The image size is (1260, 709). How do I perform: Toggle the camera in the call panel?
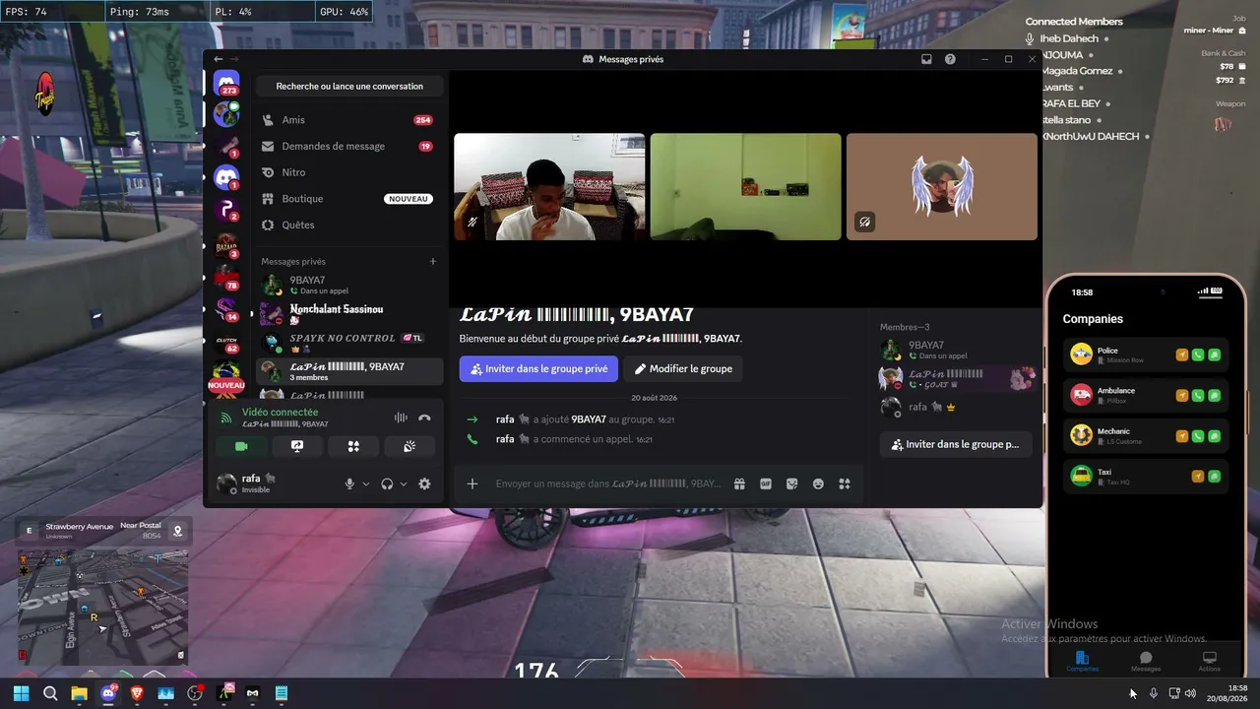coord(241,446)
